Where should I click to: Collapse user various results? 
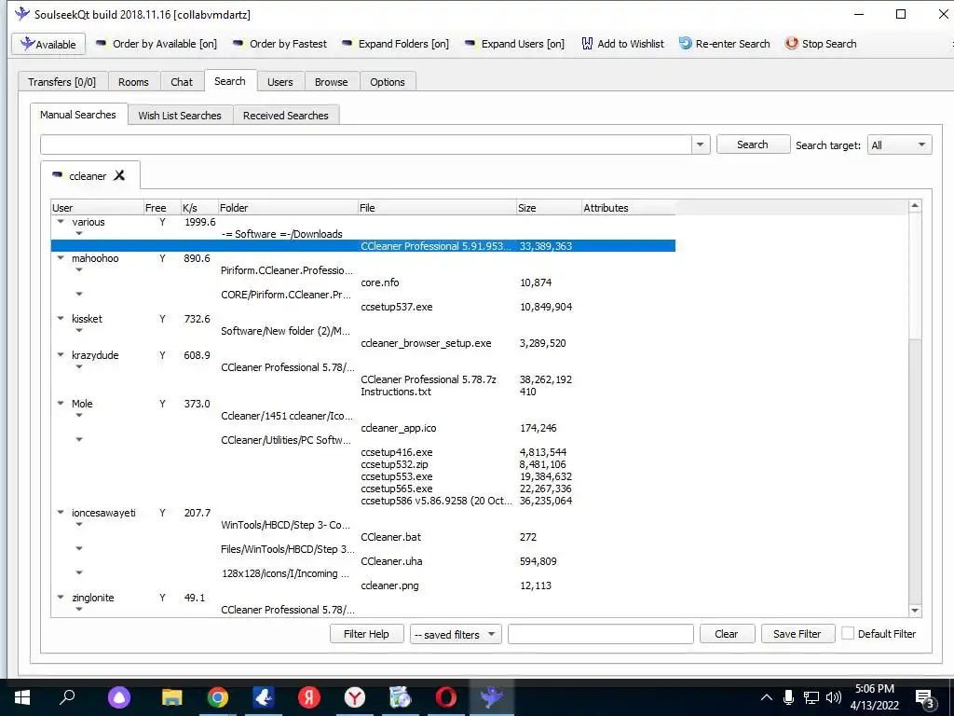pyautogui.click(x=61, y=222)
